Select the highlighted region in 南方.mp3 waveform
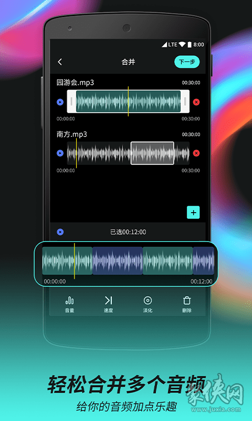This screenshot has width=252, height=421. (x=152, y=153)
